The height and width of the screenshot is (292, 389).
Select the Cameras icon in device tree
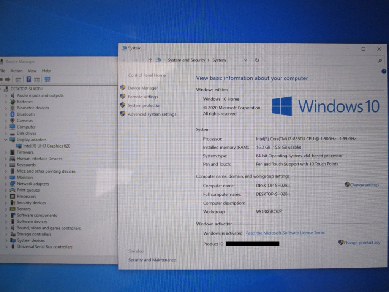point(12,121)
